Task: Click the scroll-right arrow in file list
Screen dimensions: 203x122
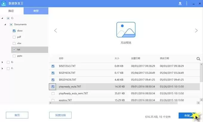Action: click(198, 103)
